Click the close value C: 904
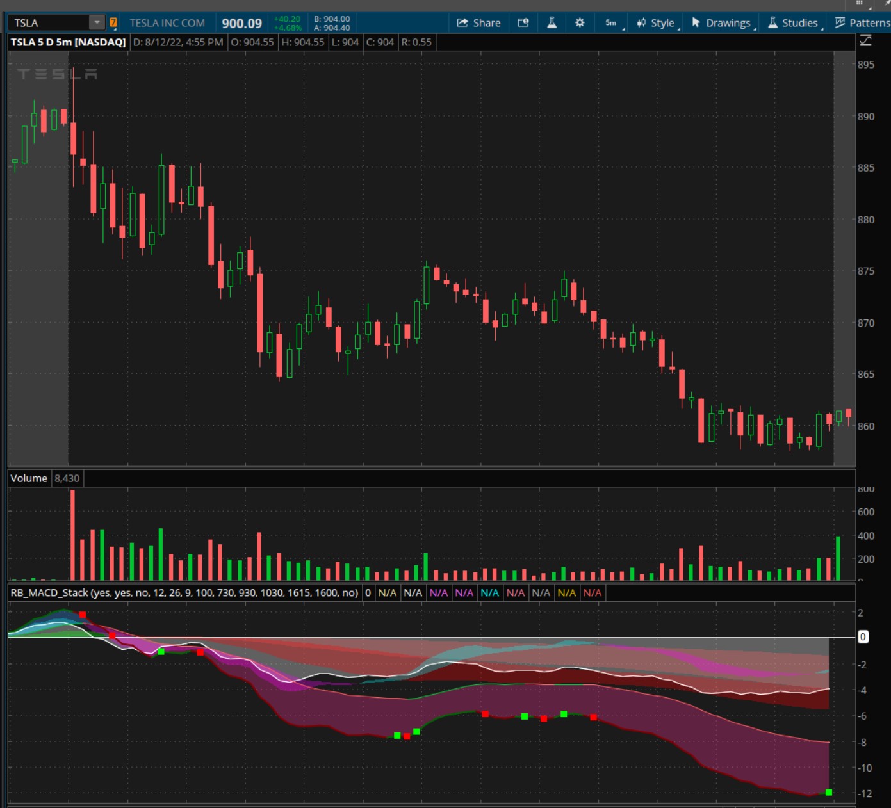Screen dimensions: 891x808 [380, 42]
